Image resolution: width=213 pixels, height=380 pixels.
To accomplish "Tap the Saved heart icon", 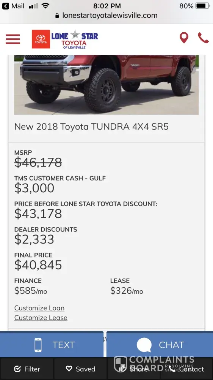I will coord(69,369).
